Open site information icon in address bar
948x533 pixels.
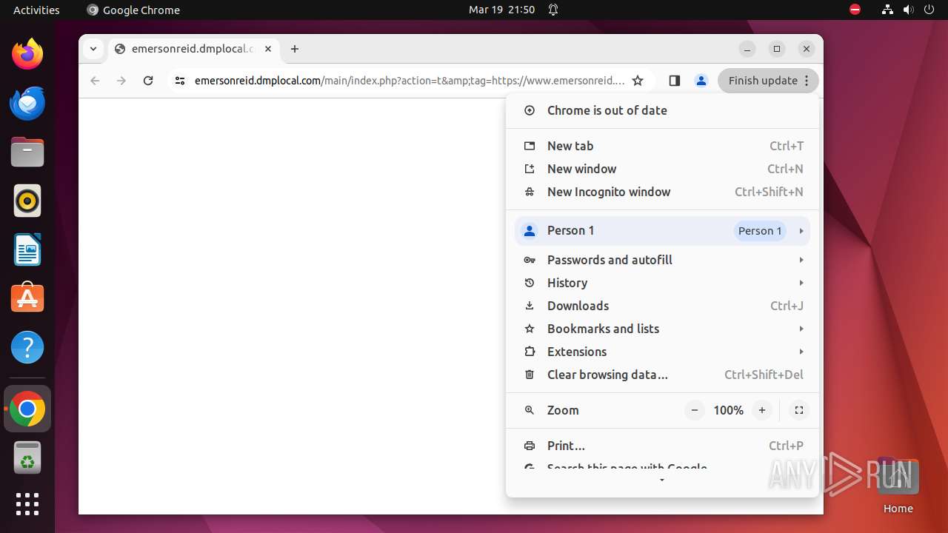[180, 81]
